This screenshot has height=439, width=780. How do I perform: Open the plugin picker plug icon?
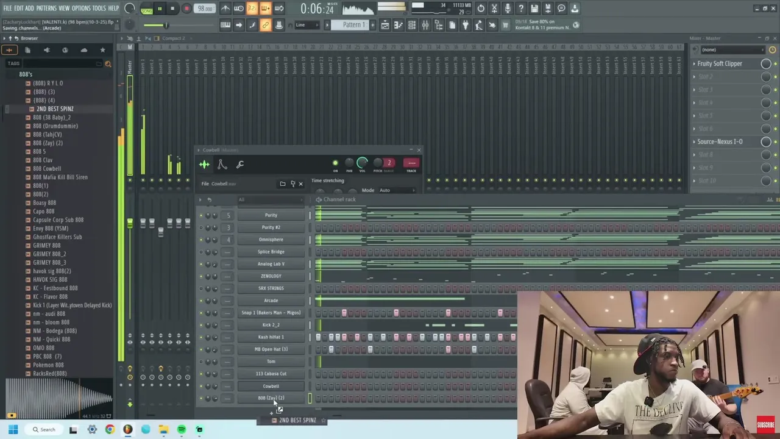pos(466,25)
